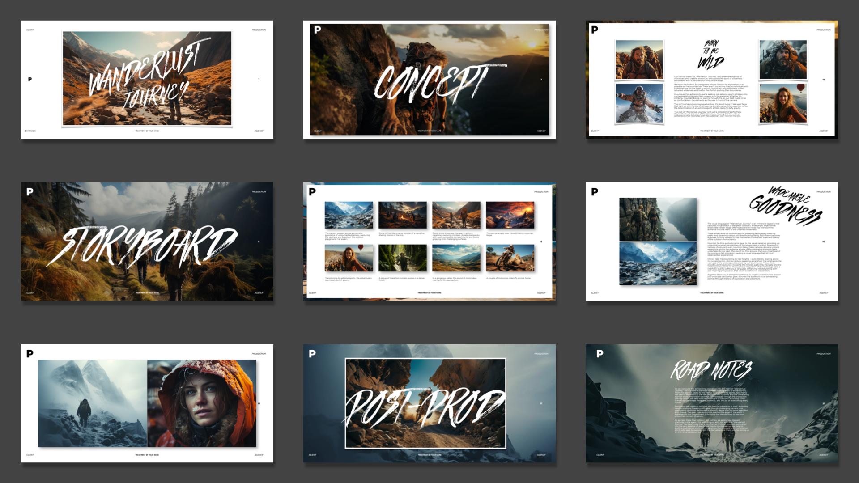Image resolution: width=859 pixels, height=483 pixels.
Task: Select the red-hooded woman portrait image
Action: tap(202, 403)
